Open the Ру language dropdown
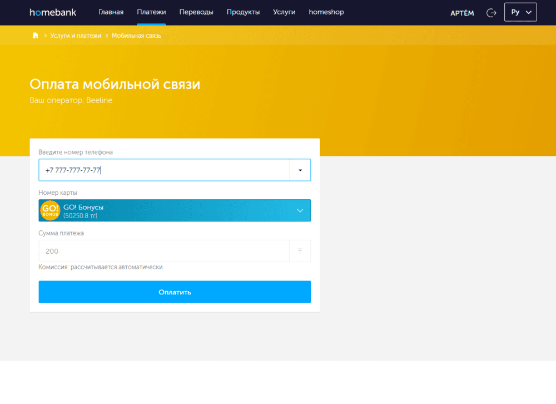 (520, 12)
